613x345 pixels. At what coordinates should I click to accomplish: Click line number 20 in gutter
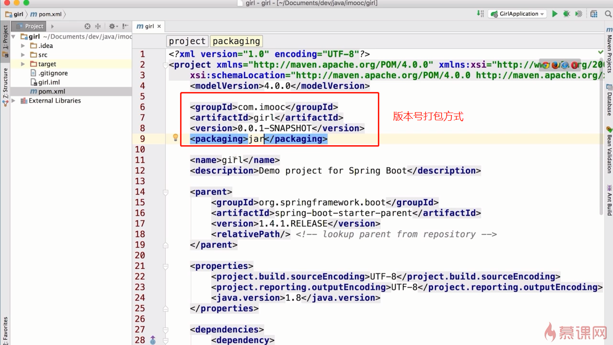(x=140, y=255)
